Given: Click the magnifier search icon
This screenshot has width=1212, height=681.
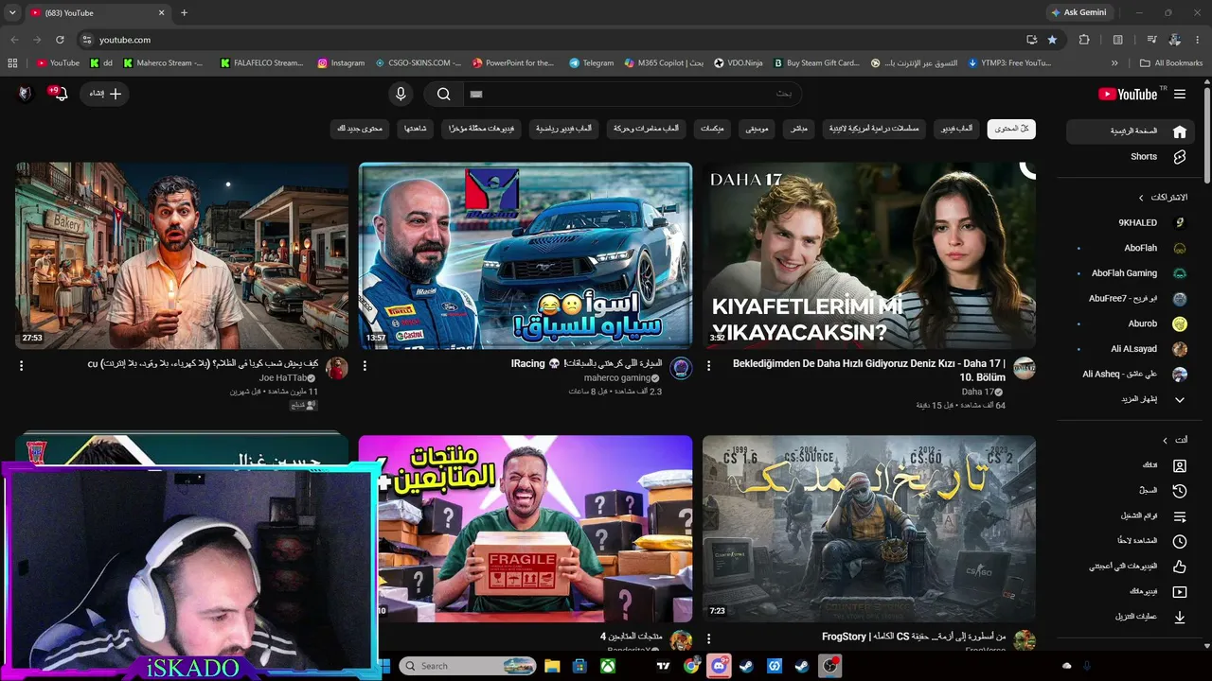Looking at the screenshot, I should pos(443,94).
